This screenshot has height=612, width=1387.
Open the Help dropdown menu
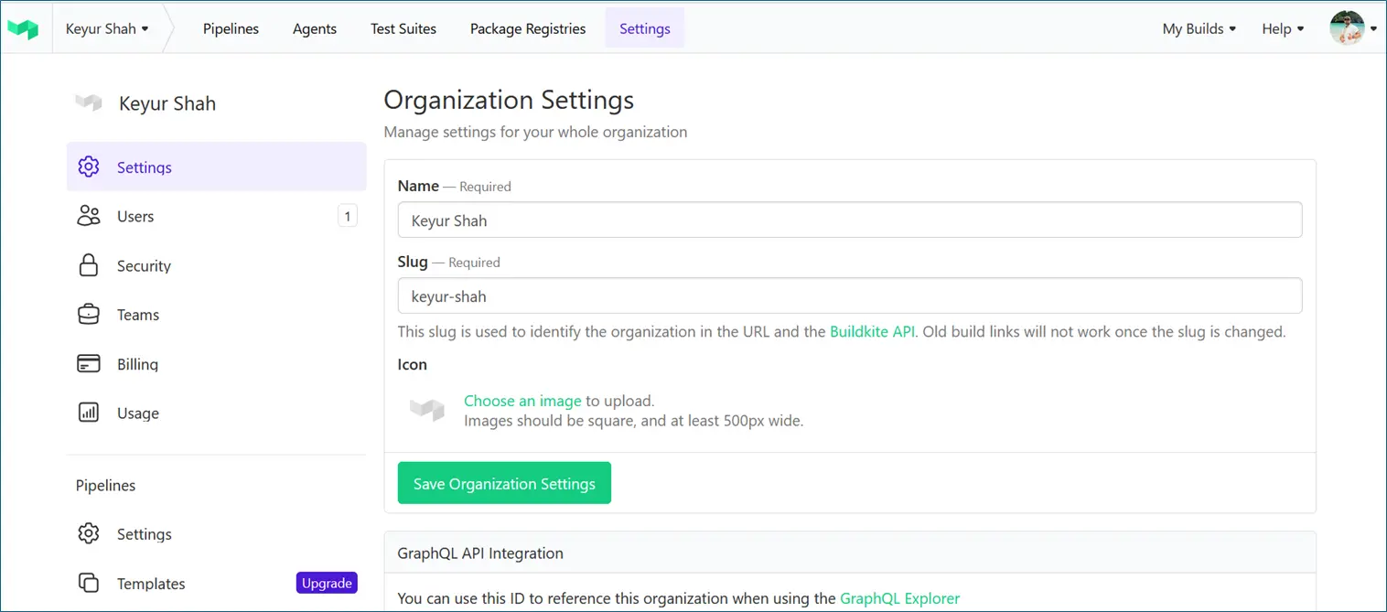[1282, 28]
